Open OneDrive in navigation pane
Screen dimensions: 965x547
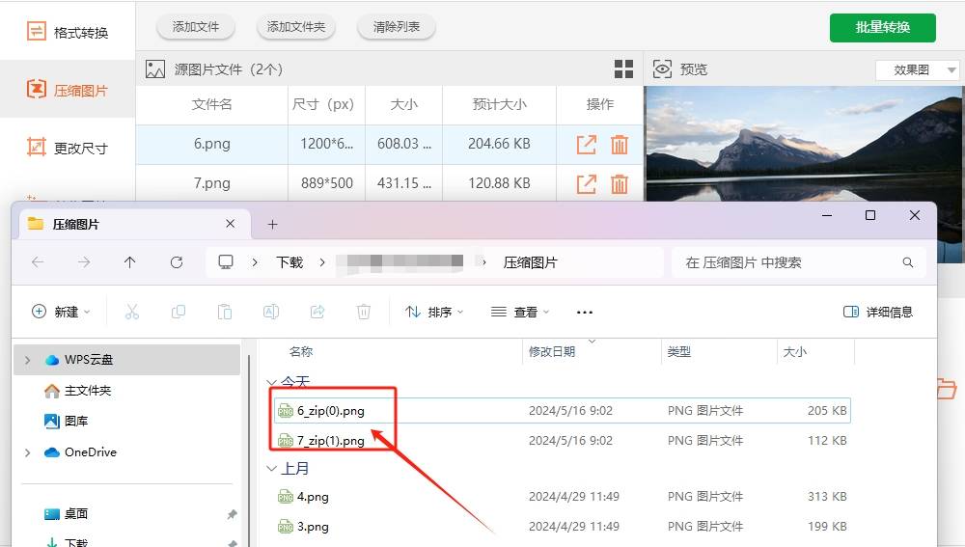coord(81,452)
